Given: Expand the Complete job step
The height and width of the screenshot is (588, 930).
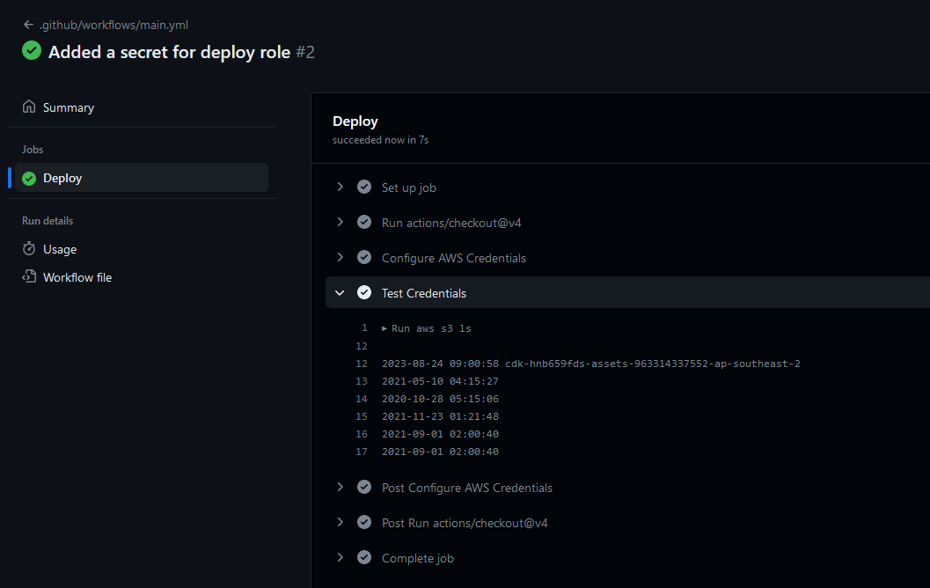Looking at the screenshot, I should pos(340,557).
